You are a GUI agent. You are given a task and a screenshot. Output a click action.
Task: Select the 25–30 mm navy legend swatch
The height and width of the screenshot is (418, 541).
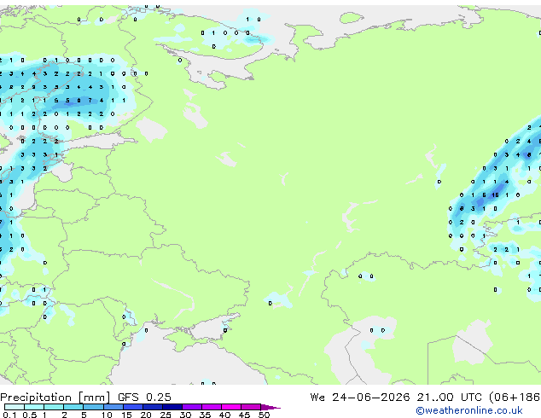[172, 407]
